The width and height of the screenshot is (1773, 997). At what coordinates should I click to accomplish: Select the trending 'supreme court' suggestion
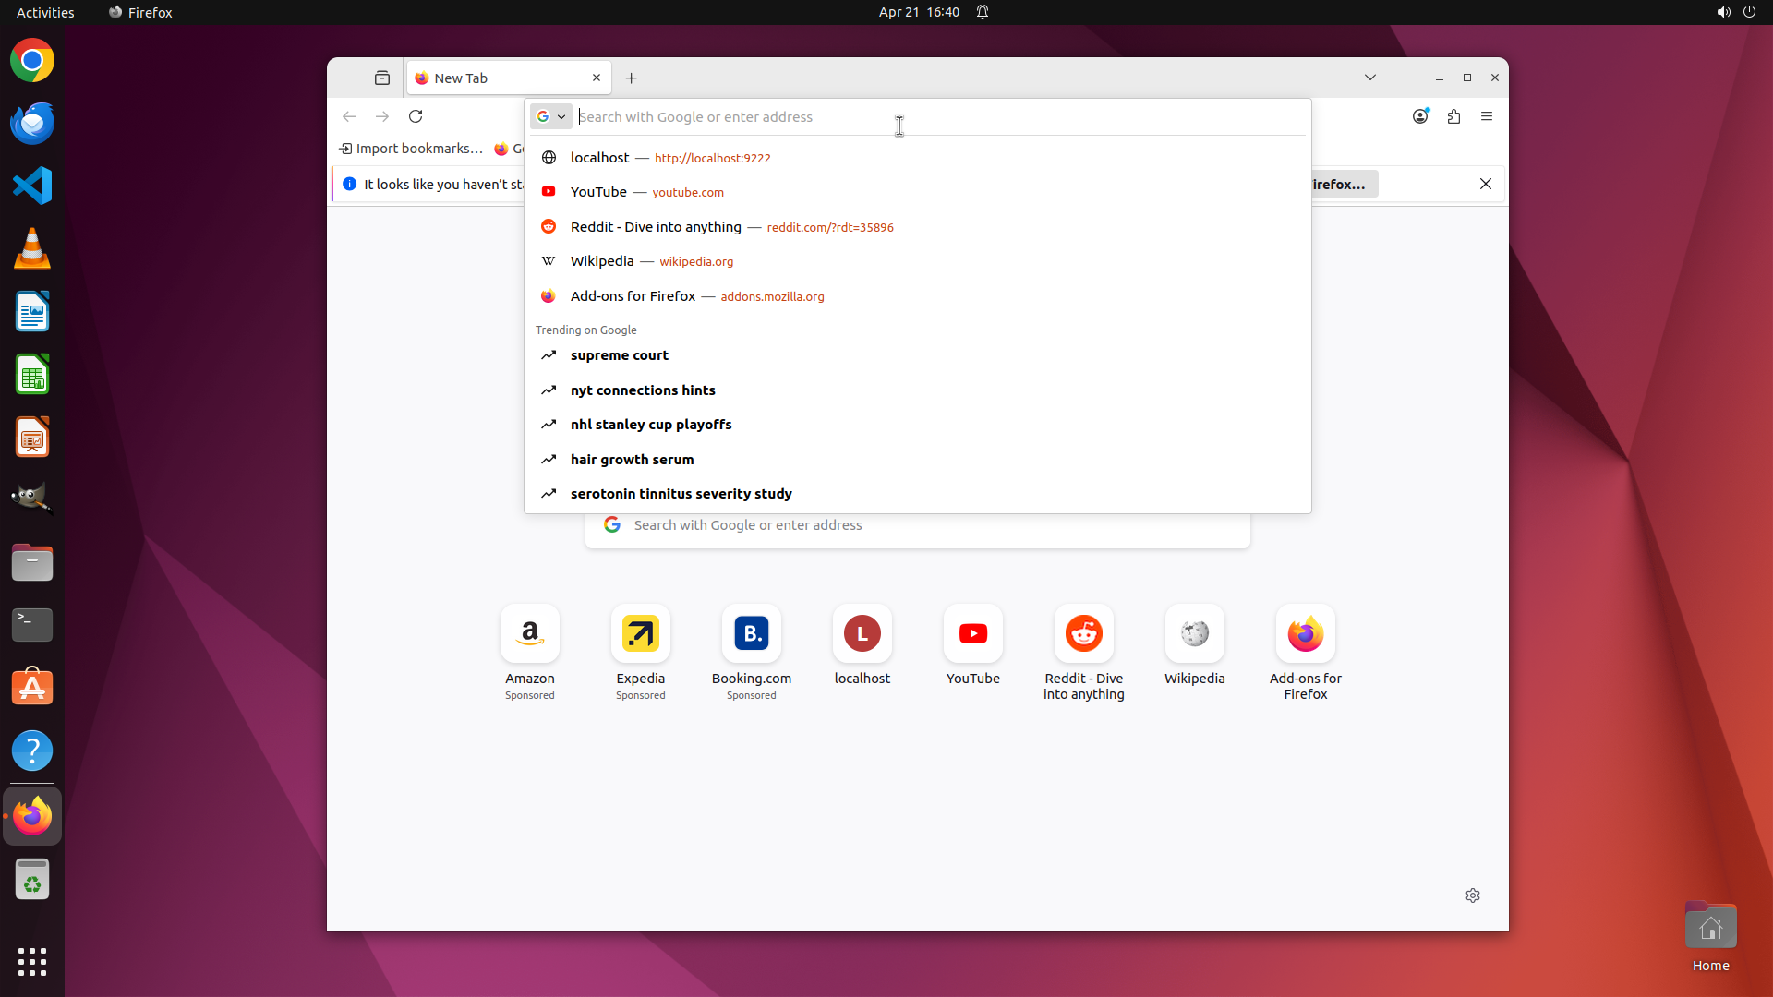[620, 355]
